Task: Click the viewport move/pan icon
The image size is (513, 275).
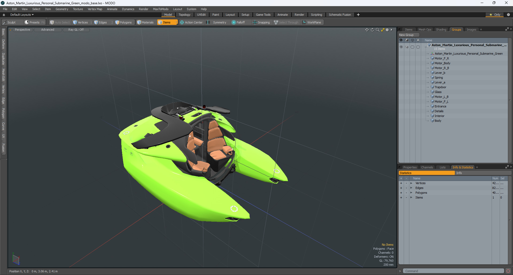Action: coord(367,30)
